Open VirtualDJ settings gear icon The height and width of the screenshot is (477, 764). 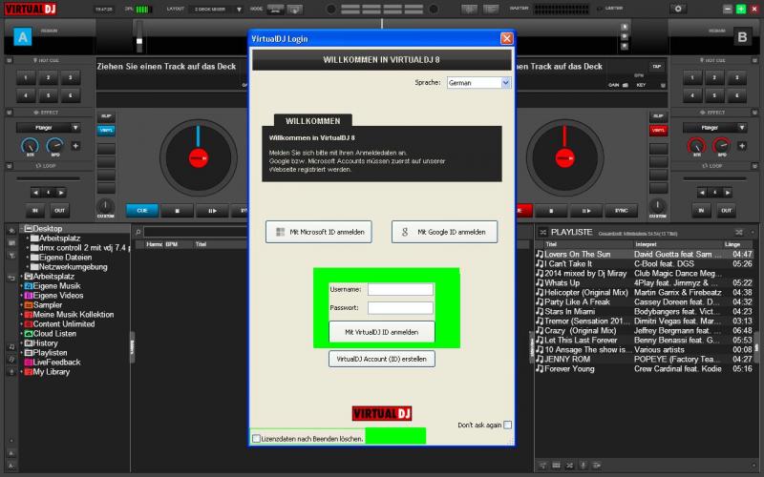pos(677,9)
